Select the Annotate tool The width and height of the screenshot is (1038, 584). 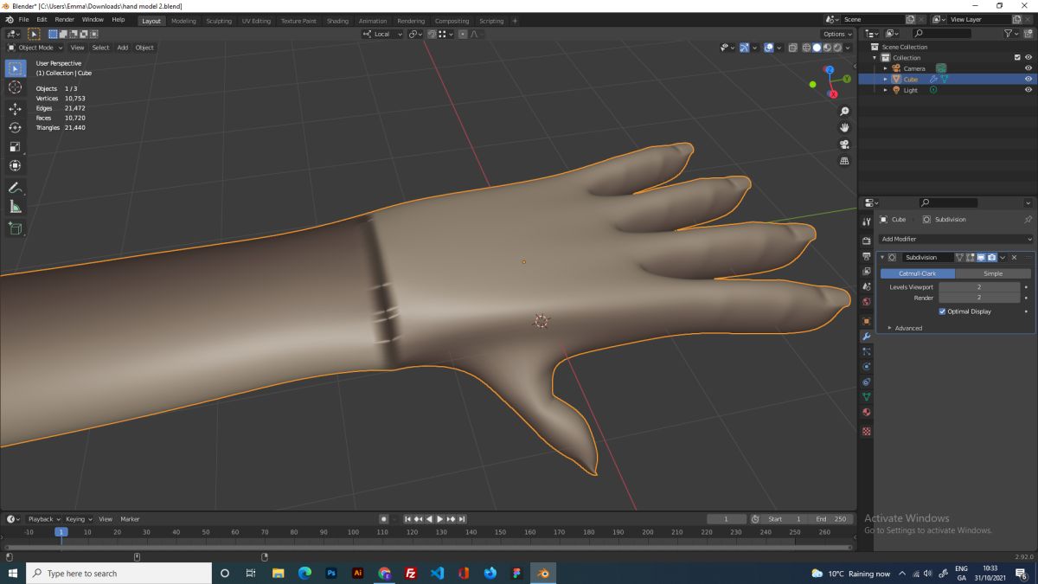point(15,188)
